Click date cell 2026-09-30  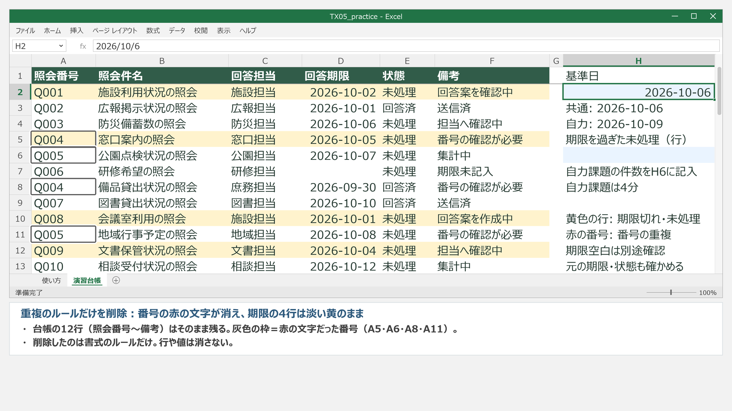(x=341, y=187)
